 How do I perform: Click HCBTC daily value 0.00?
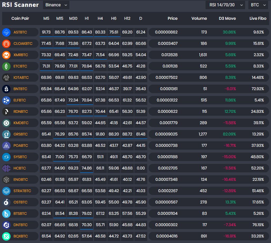pos(141,168)
